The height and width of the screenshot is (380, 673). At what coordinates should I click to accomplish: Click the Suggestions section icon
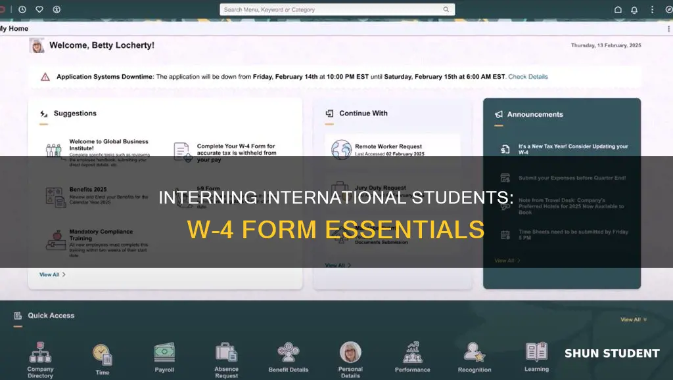coord(44,114)
